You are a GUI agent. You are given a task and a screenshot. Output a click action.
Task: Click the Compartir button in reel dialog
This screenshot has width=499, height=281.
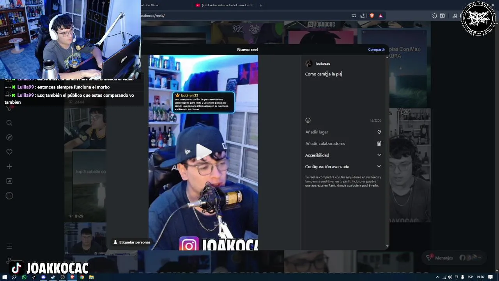tap(376, 50)
